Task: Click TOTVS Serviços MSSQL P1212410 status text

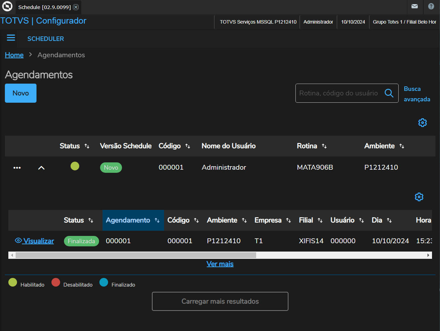Action: 258,22
